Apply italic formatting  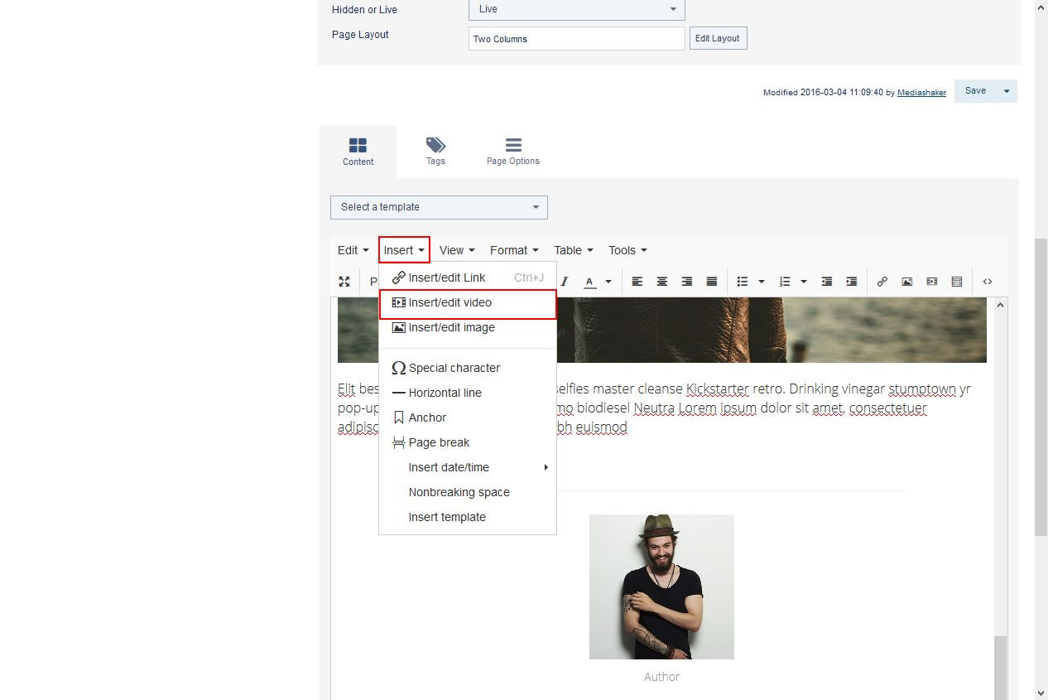[565, 282]
